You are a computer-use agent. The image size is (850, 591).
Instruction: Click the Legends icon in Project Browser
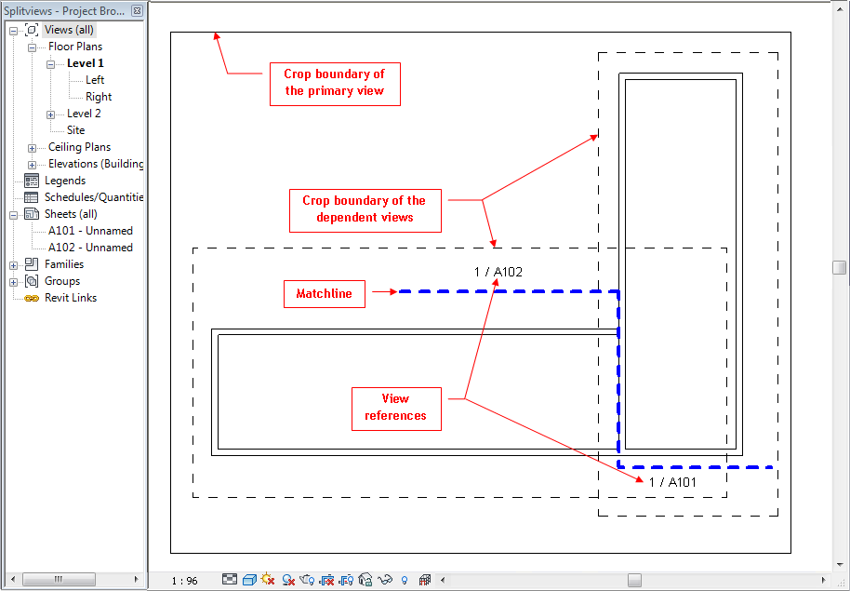(32, 181)
